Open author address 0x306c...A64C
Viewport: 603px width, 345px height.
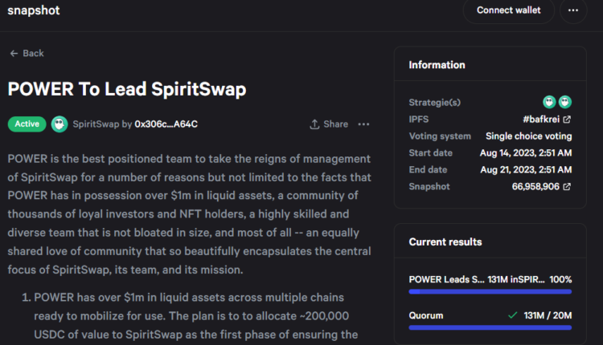[x=166, y=124]
